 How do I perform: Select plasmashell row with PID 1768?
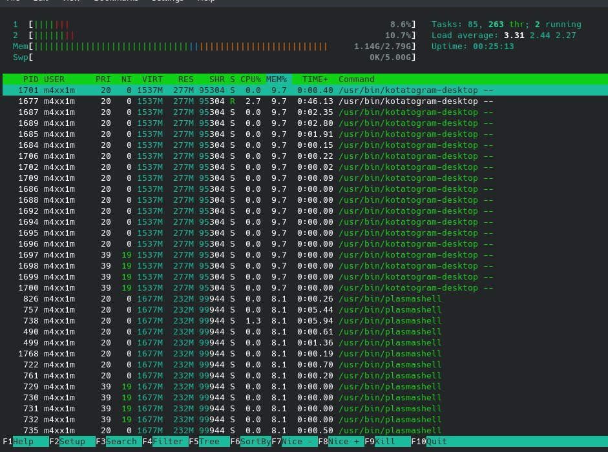point(305,354)
